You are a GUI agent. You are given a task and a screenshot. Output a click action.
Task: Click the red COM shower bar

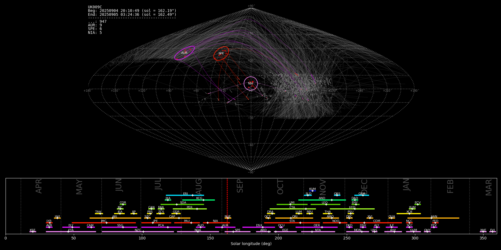376,223
